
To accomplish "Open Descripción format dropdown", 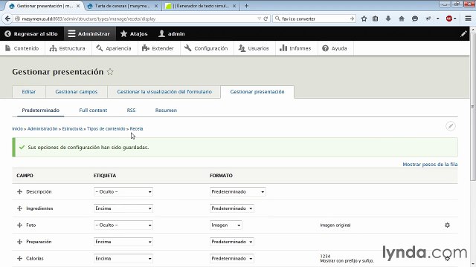I will pos(238,191).
